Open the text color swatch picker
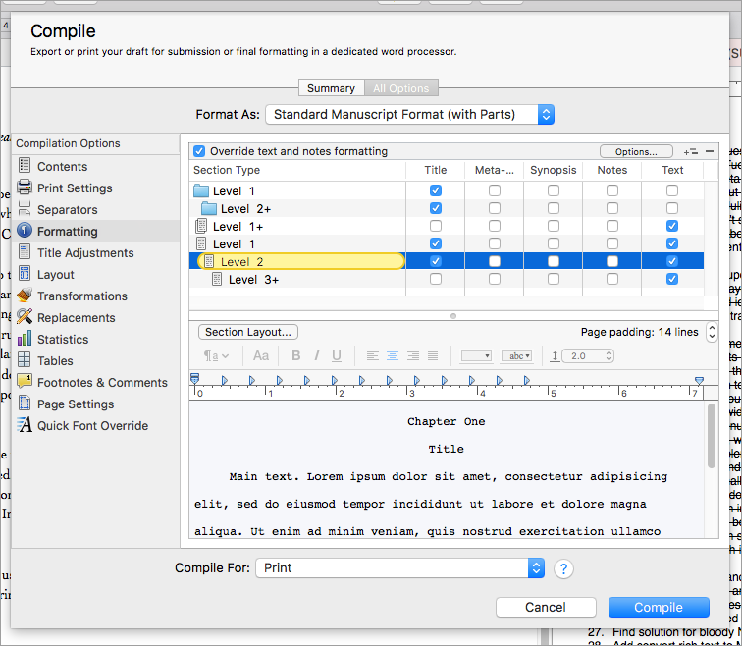Screen dimensions: 742x646 tap(476, 356)
